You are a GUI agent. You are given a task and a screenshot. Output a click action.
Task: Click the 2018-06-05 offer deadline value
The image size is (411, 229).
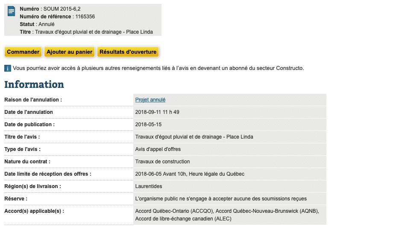(190, 174)
